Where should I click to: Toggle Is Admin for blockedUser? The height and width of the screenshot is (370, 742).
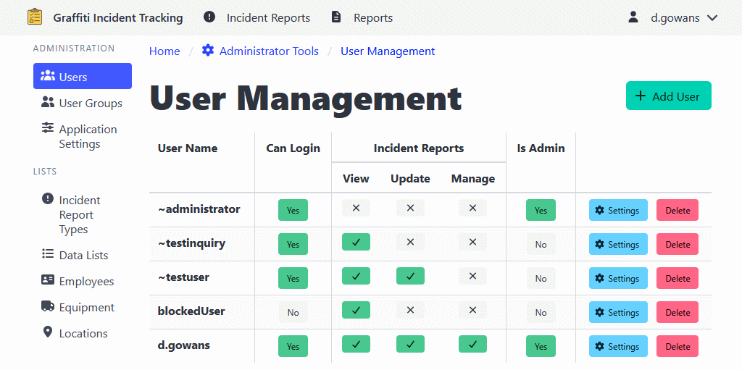coord(541,312)
